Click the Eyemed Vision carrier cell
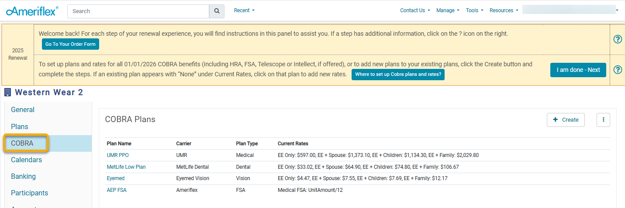 click(193, 178)
